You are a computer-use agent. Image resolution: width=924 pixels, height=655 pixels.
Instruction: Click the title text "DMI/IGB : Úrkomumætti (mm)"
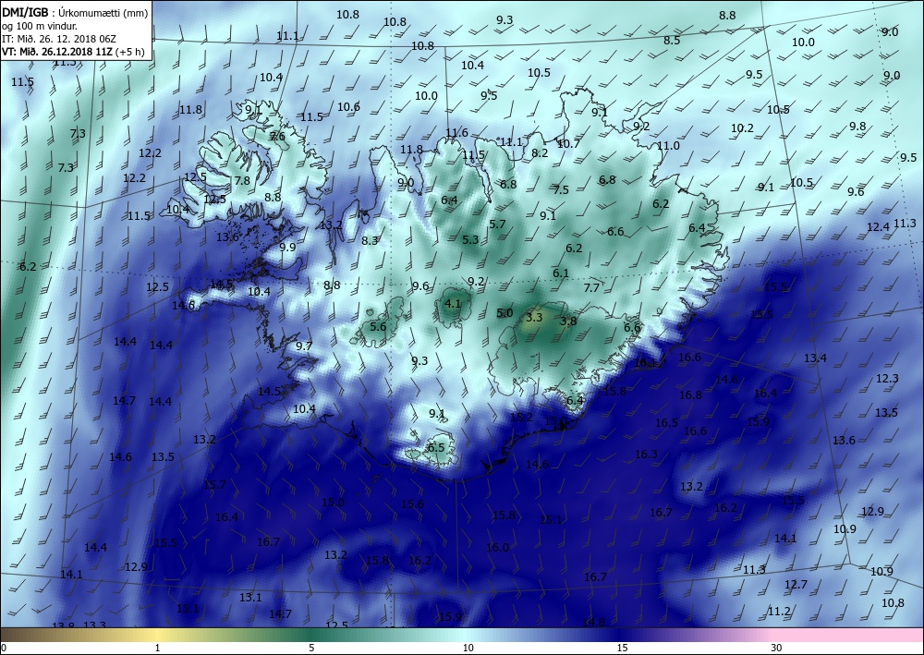pos(75,13)
